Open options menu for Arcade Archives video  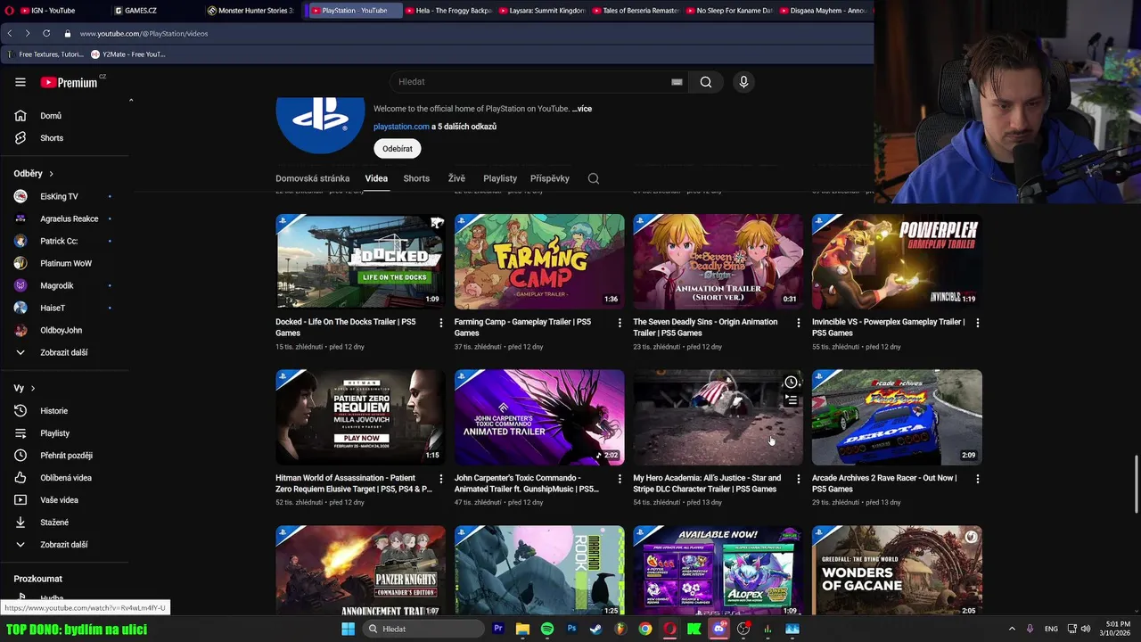click(x=977, y=479)
